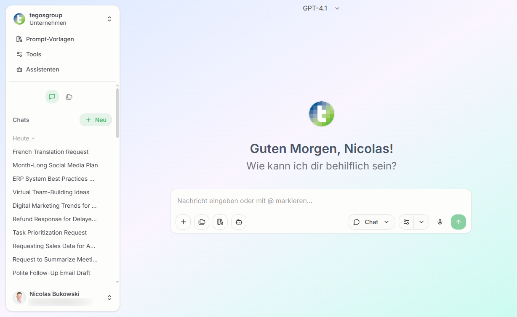Expand the Nicolas Bukowski account options
The image size is (517, 317).
(x=109, y=298)
